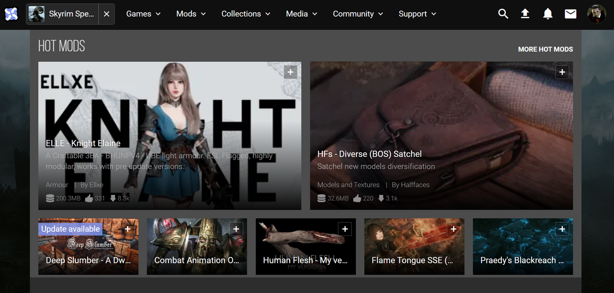Click the 8.3k downloads count
The height and width of the screenshot is (293, 614).
coord(123,198)
